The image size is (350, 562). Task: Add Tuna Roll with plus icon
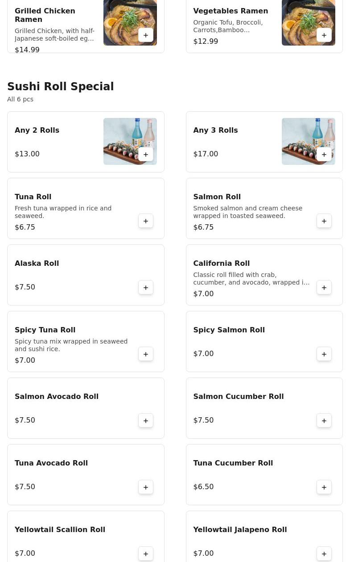pyautogui.click(x=146, y=221)
